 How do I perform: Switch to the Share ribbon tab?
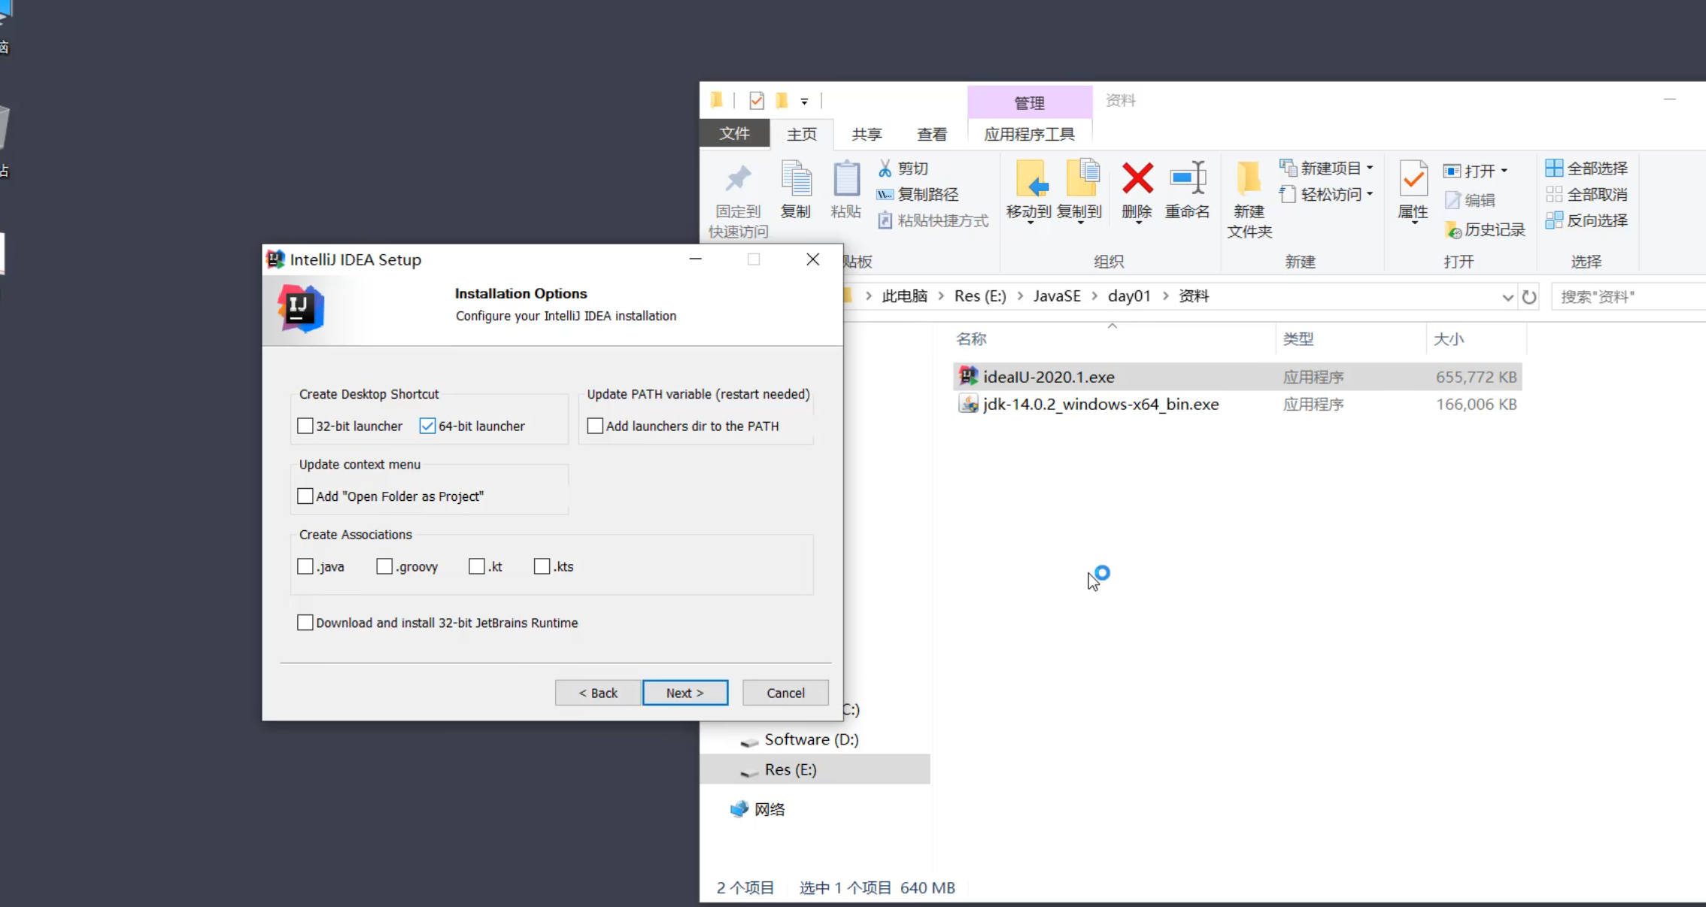867,135
